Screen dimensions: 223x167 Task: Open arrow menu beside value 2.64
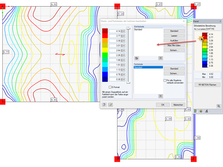(124, 50)
